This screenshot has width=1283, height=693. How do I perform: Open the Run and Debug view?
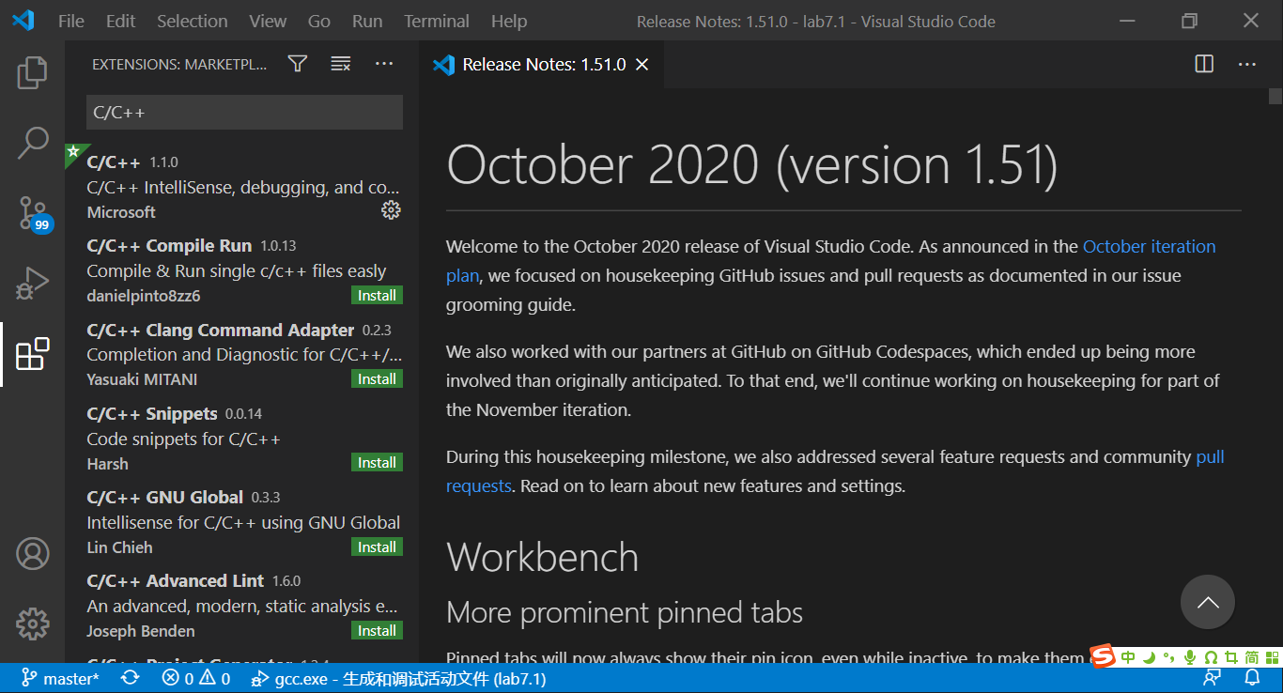[32, 284]
